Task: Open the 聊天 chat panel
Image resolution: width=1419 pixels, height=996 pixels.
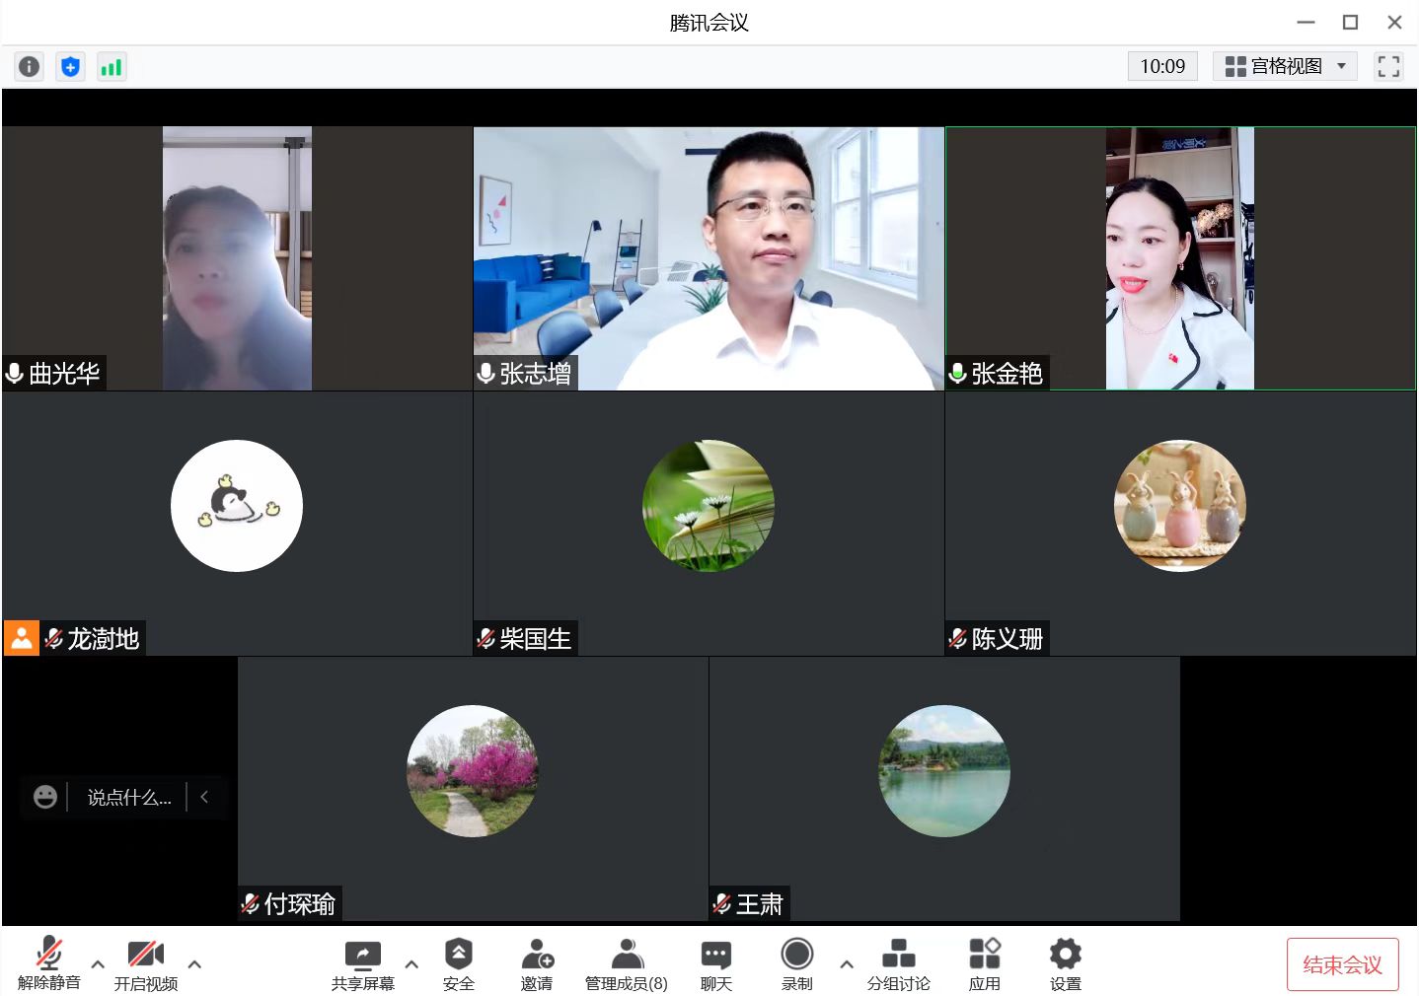Action: 715,964
